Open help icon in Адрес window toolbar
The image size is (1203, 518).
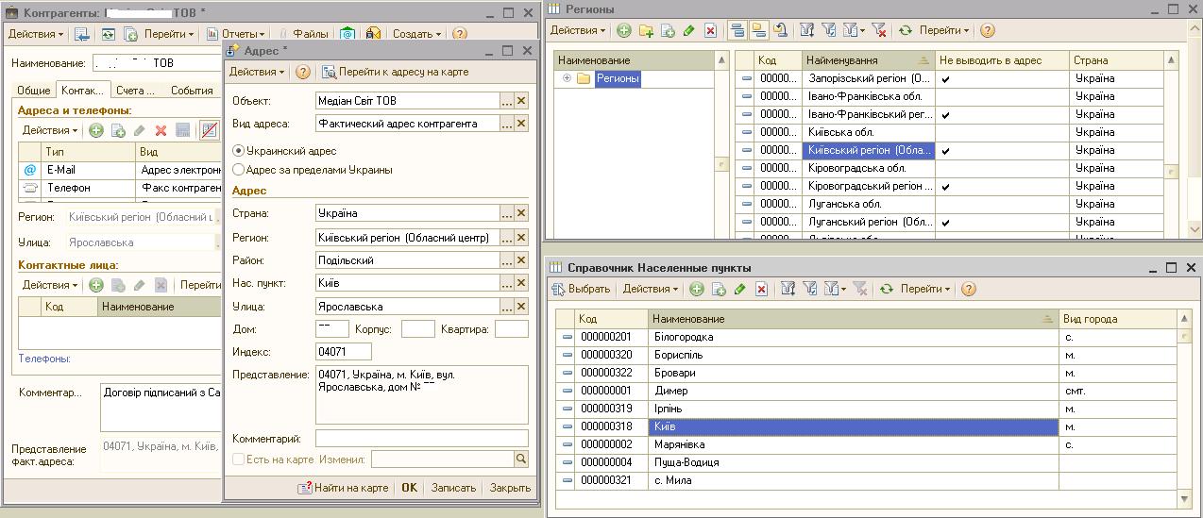[303, 72]
